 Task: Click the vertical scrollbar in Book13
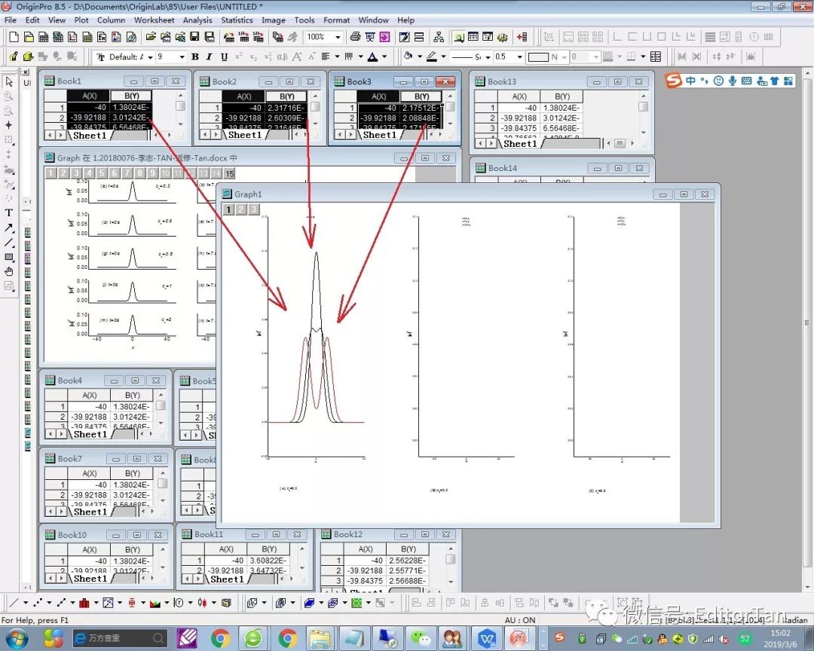[x=643, y=115]
